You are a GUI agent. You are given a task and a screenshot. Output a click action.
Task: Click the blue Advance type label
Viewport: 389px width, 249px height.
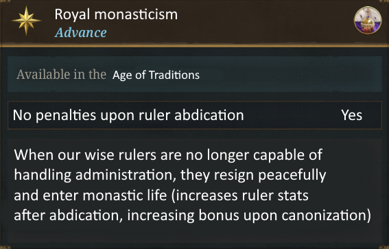point(81,32)
